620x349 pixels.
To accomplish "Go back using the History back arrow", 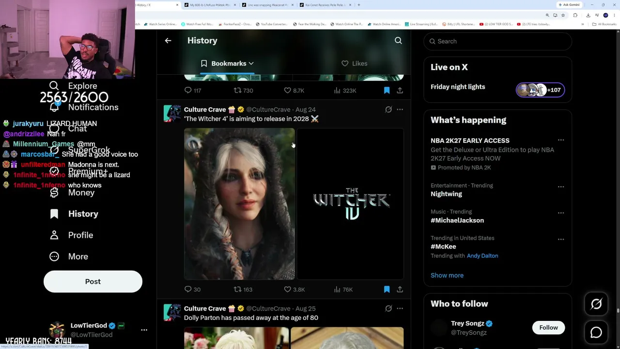I will point(168,41).
